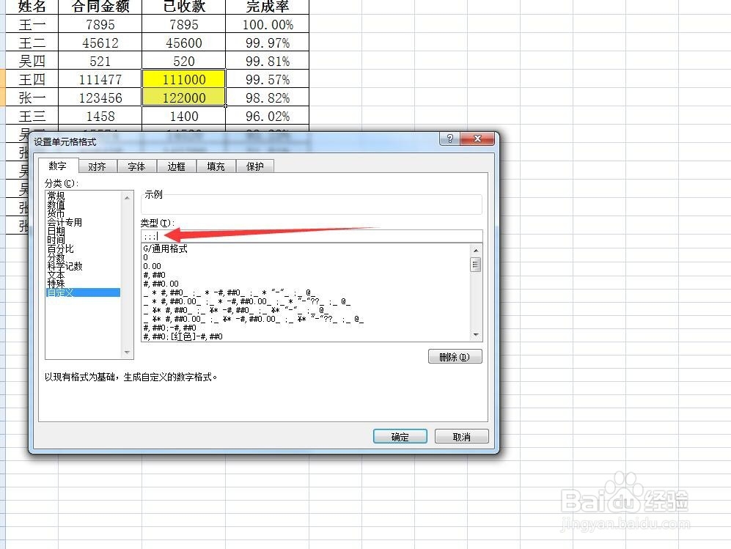Select the G/通用格式 entry in the format list
731x549 pixels.
(165, 248)
